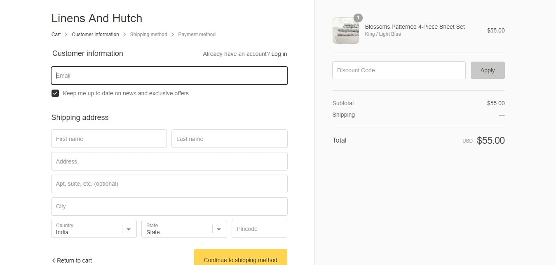The height and width of the screenshot is (265, 556).
Task: Click the Pincode field
Action: tap(259, 229)
